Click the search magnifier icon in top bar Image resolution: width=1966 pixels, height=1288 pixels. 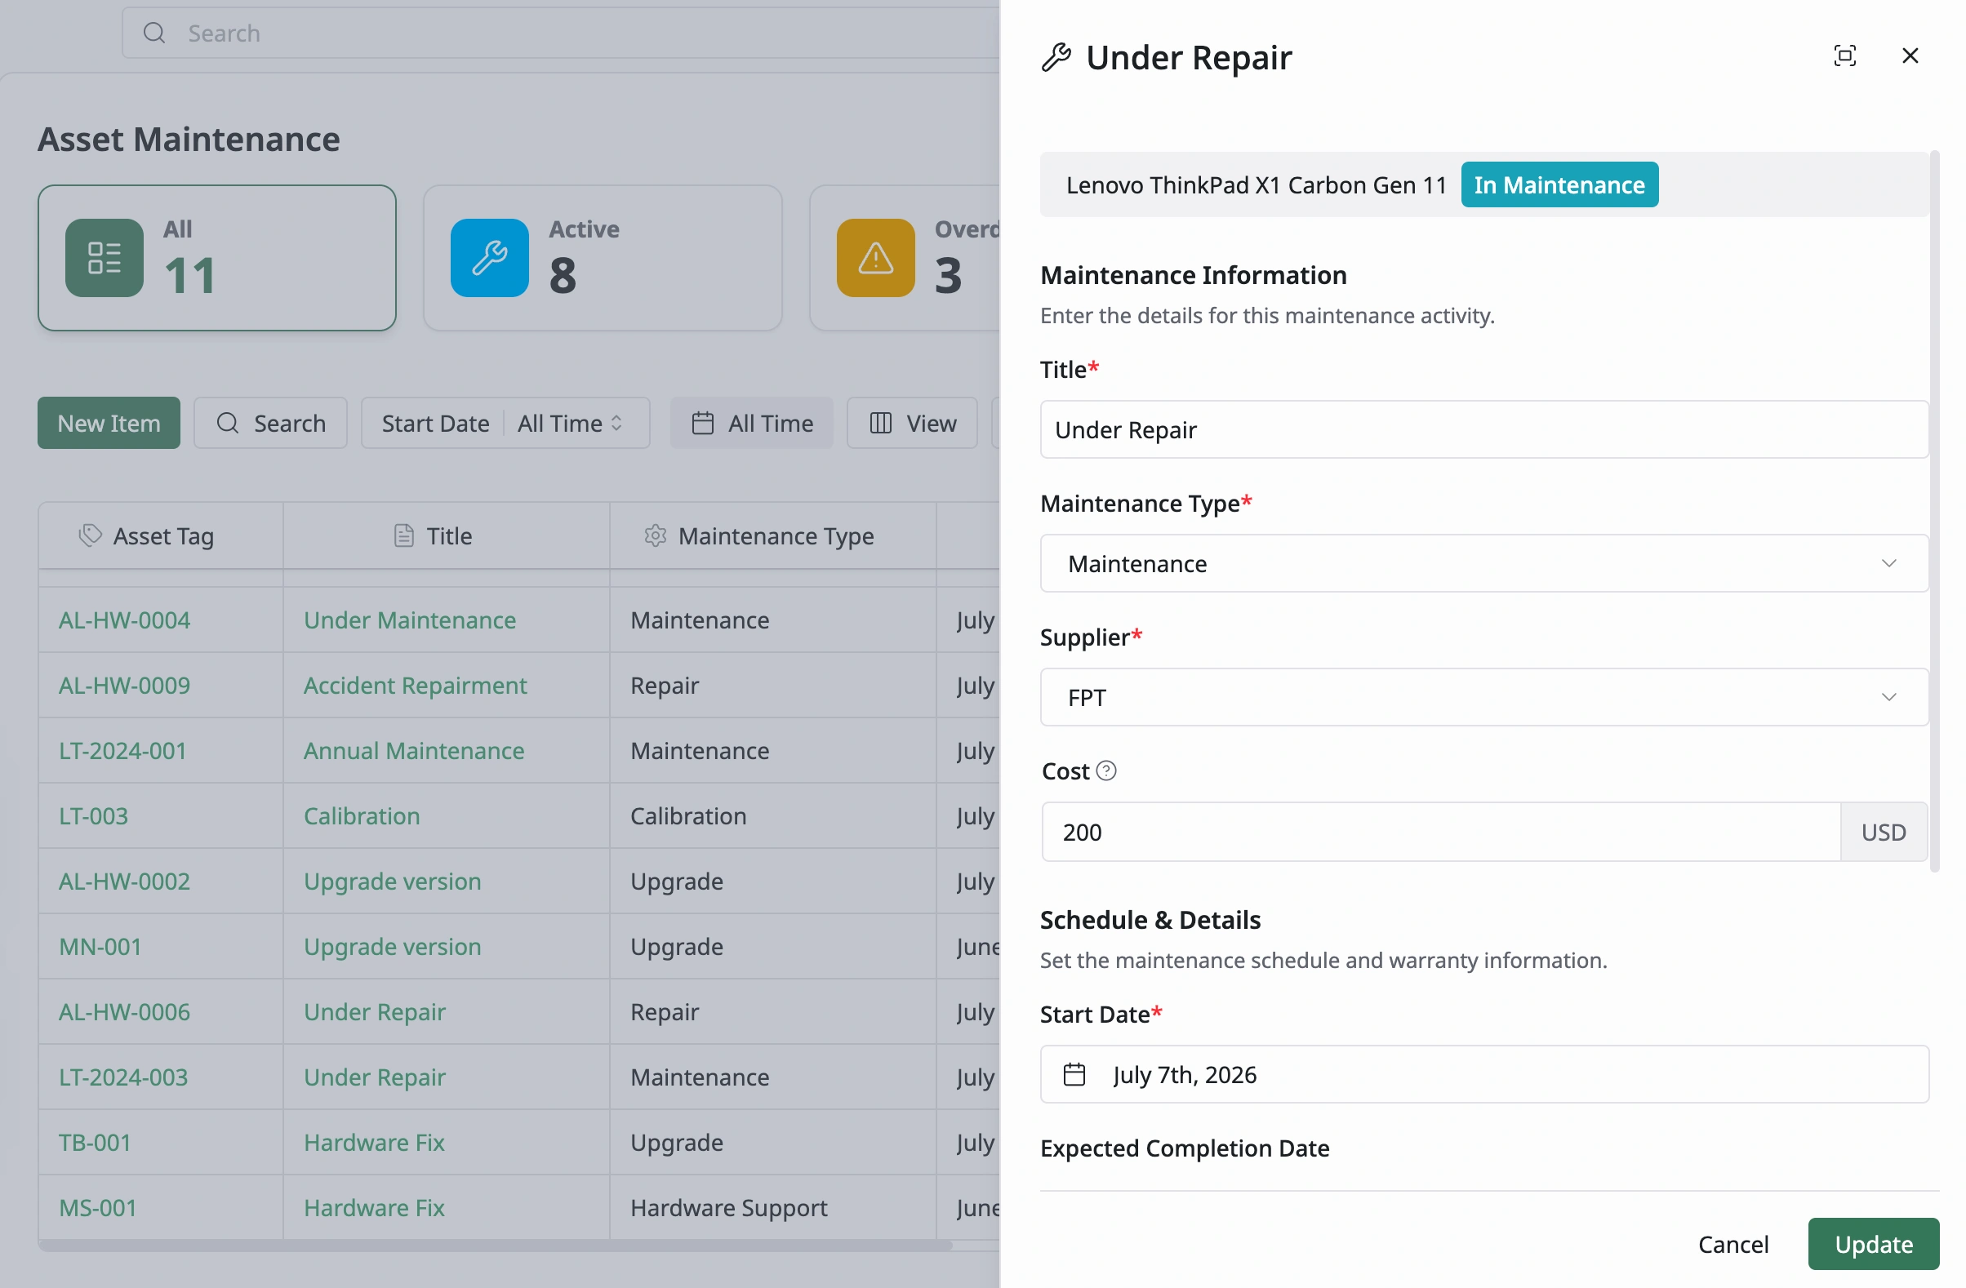(154, 33)
